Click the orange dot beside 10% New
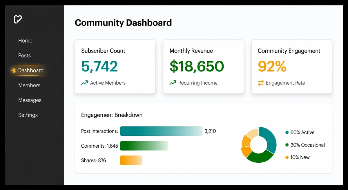The height and width of the screenshot is (190, 348). [287, 157]
